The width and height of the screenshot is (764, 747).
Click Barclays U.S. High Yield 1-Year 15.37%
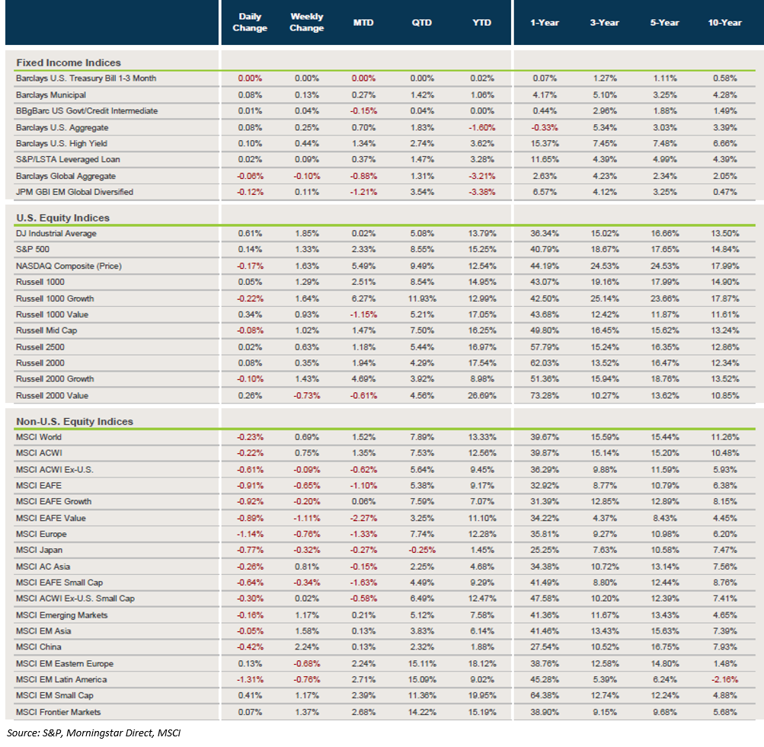545,144
